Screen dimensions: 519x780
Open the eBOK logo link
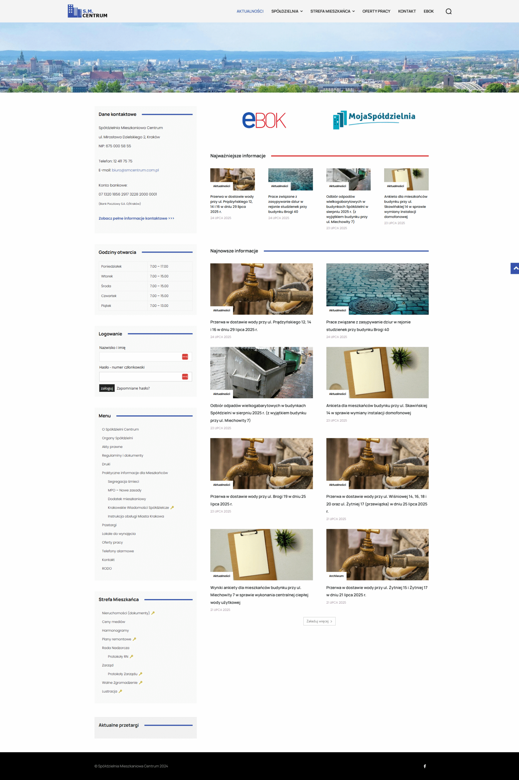[264, 120]
